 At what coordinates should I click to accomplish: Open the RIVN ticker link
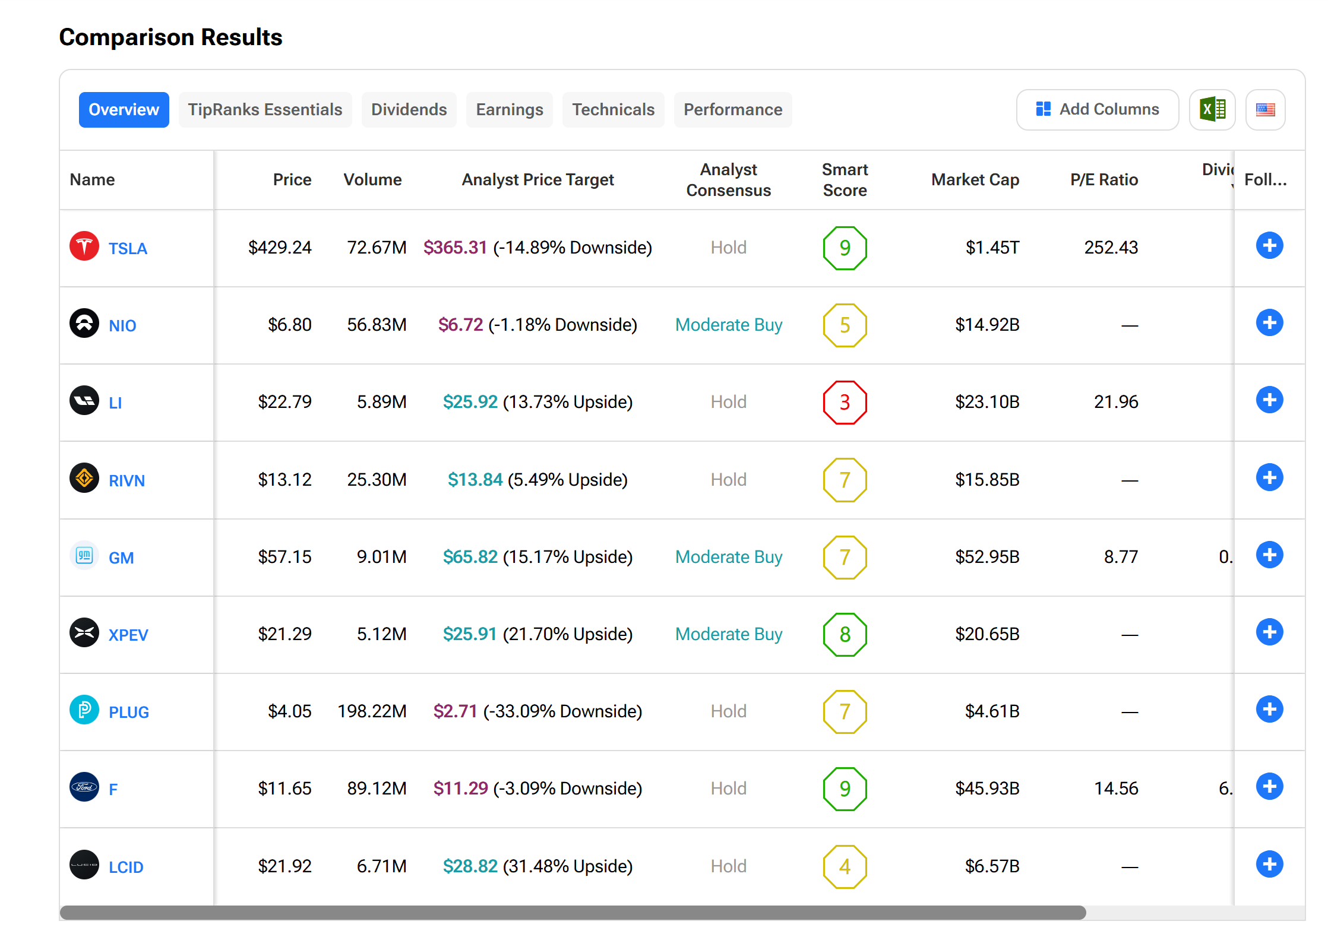coord(127,480)
